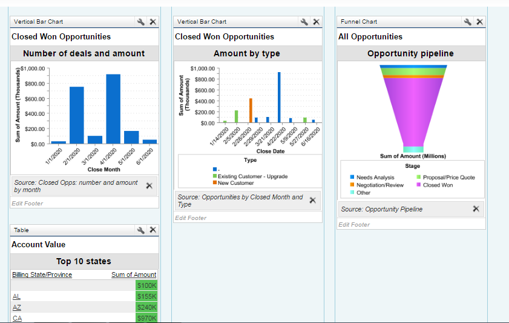Click the Sum of Amount column header

click(x=134, y=275)
